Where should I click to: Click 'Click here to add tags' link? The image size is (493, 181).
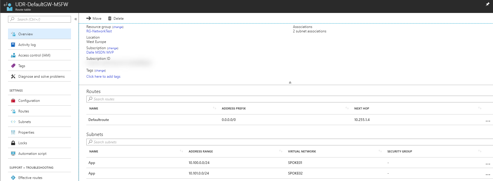click(x=103, y=77)
